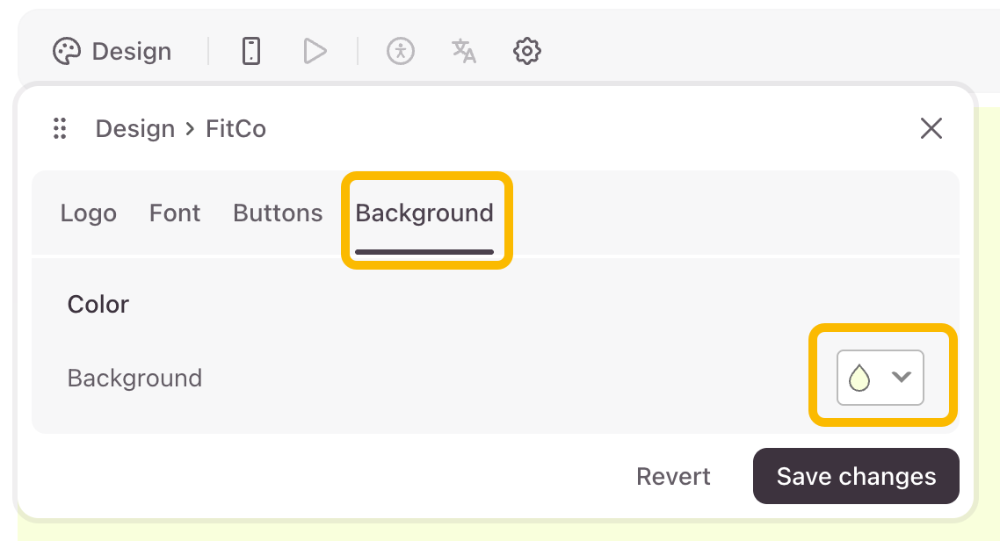This screenshot has width=1000, height=541.
Task: Click the background color droplet swatch
Action: coord(859,378)
